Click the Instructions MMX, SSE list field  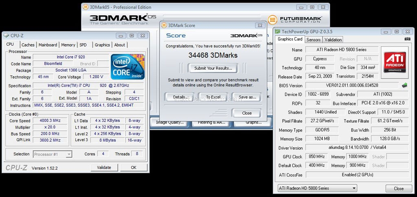pos(88,105)
